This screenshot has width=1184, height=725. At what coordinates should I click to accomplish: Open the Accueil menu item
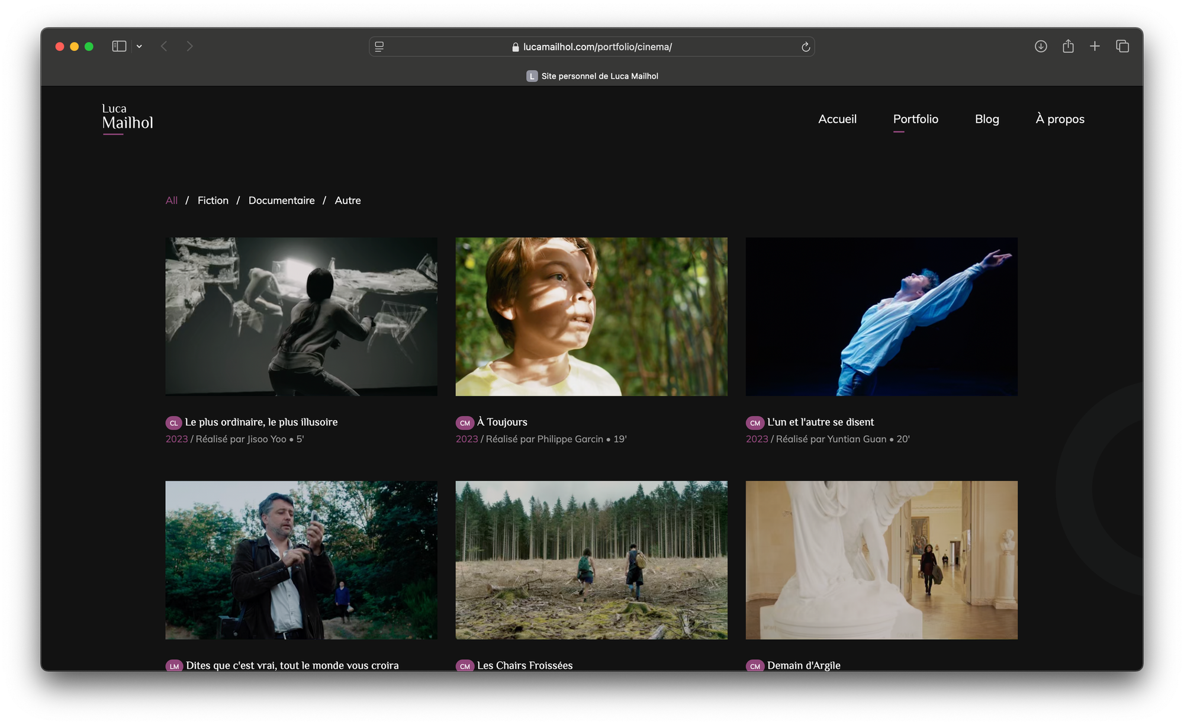tap(837, 119)
